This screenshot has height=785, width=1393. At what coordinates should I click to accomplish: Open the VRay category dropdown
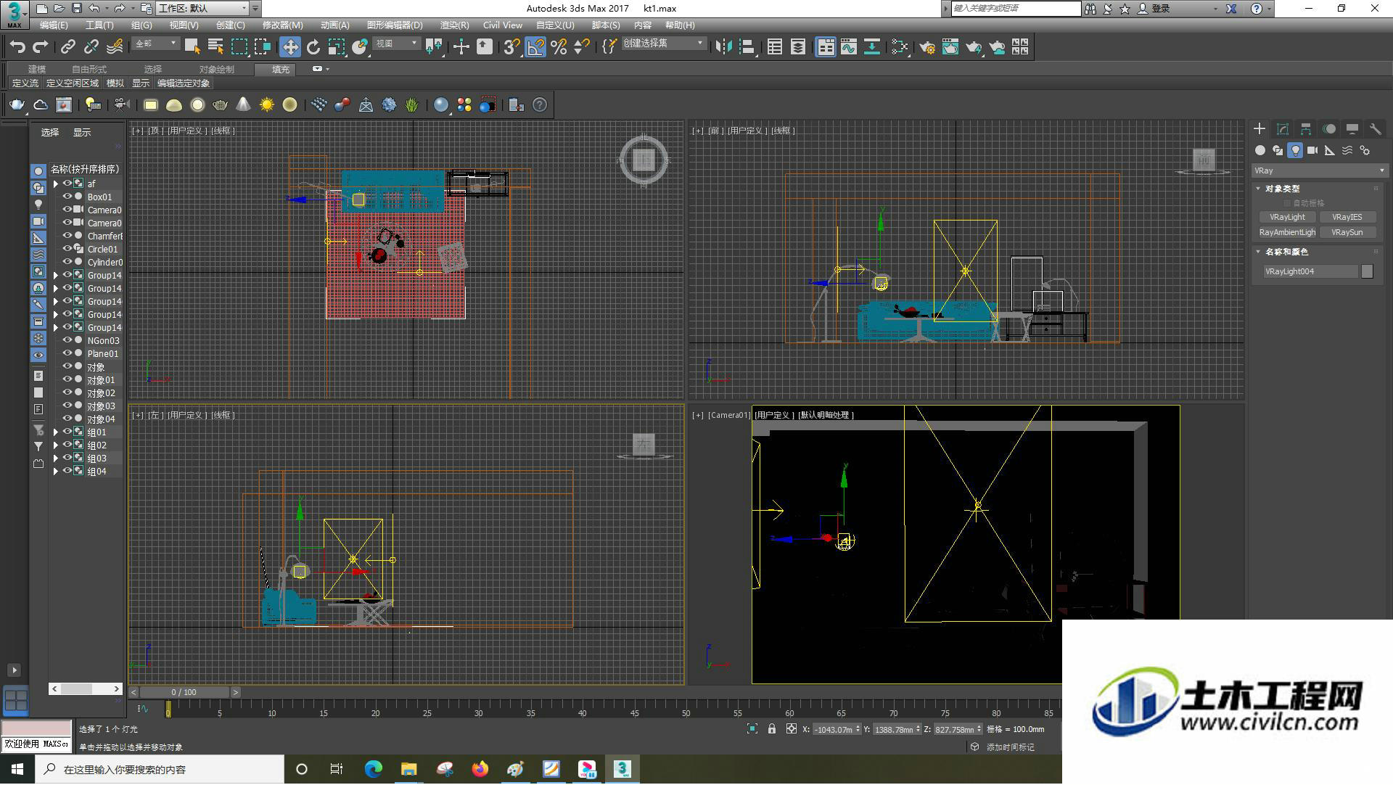(x=1319, y=170)
